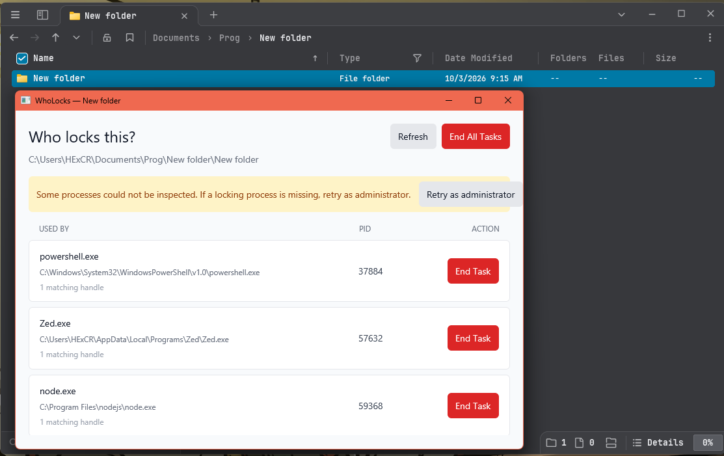Open the tab list chevron in title bar
The width and height of the screenshot is (724, 456).
click(621, 15)
